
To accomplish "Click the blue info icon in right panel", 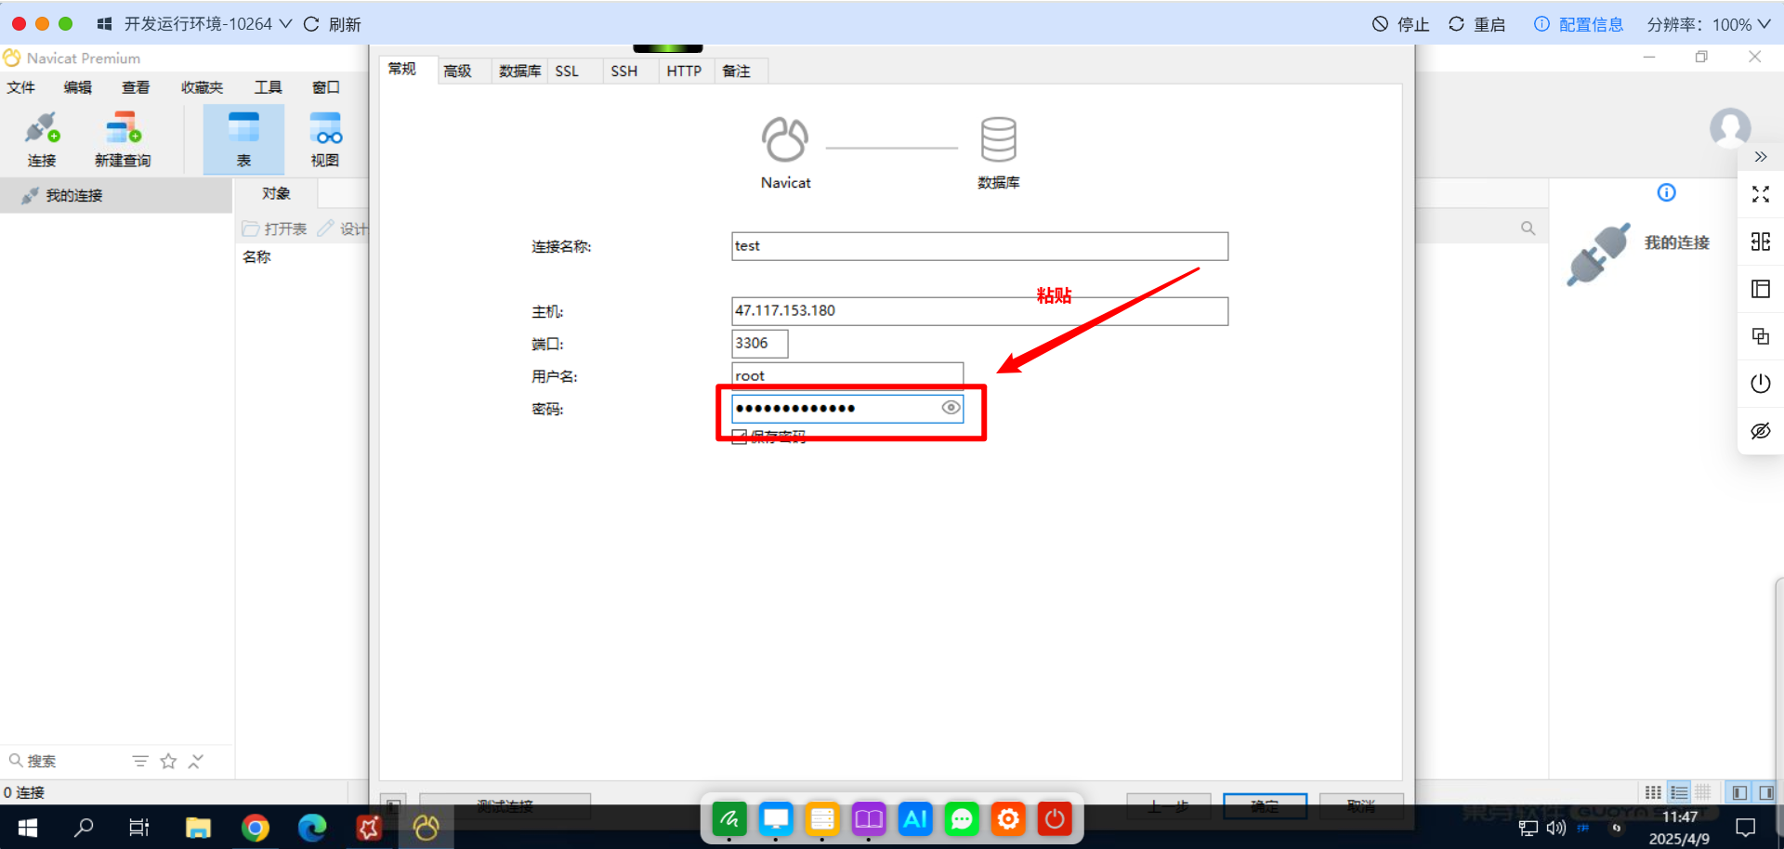I will tap(1666, 192).
